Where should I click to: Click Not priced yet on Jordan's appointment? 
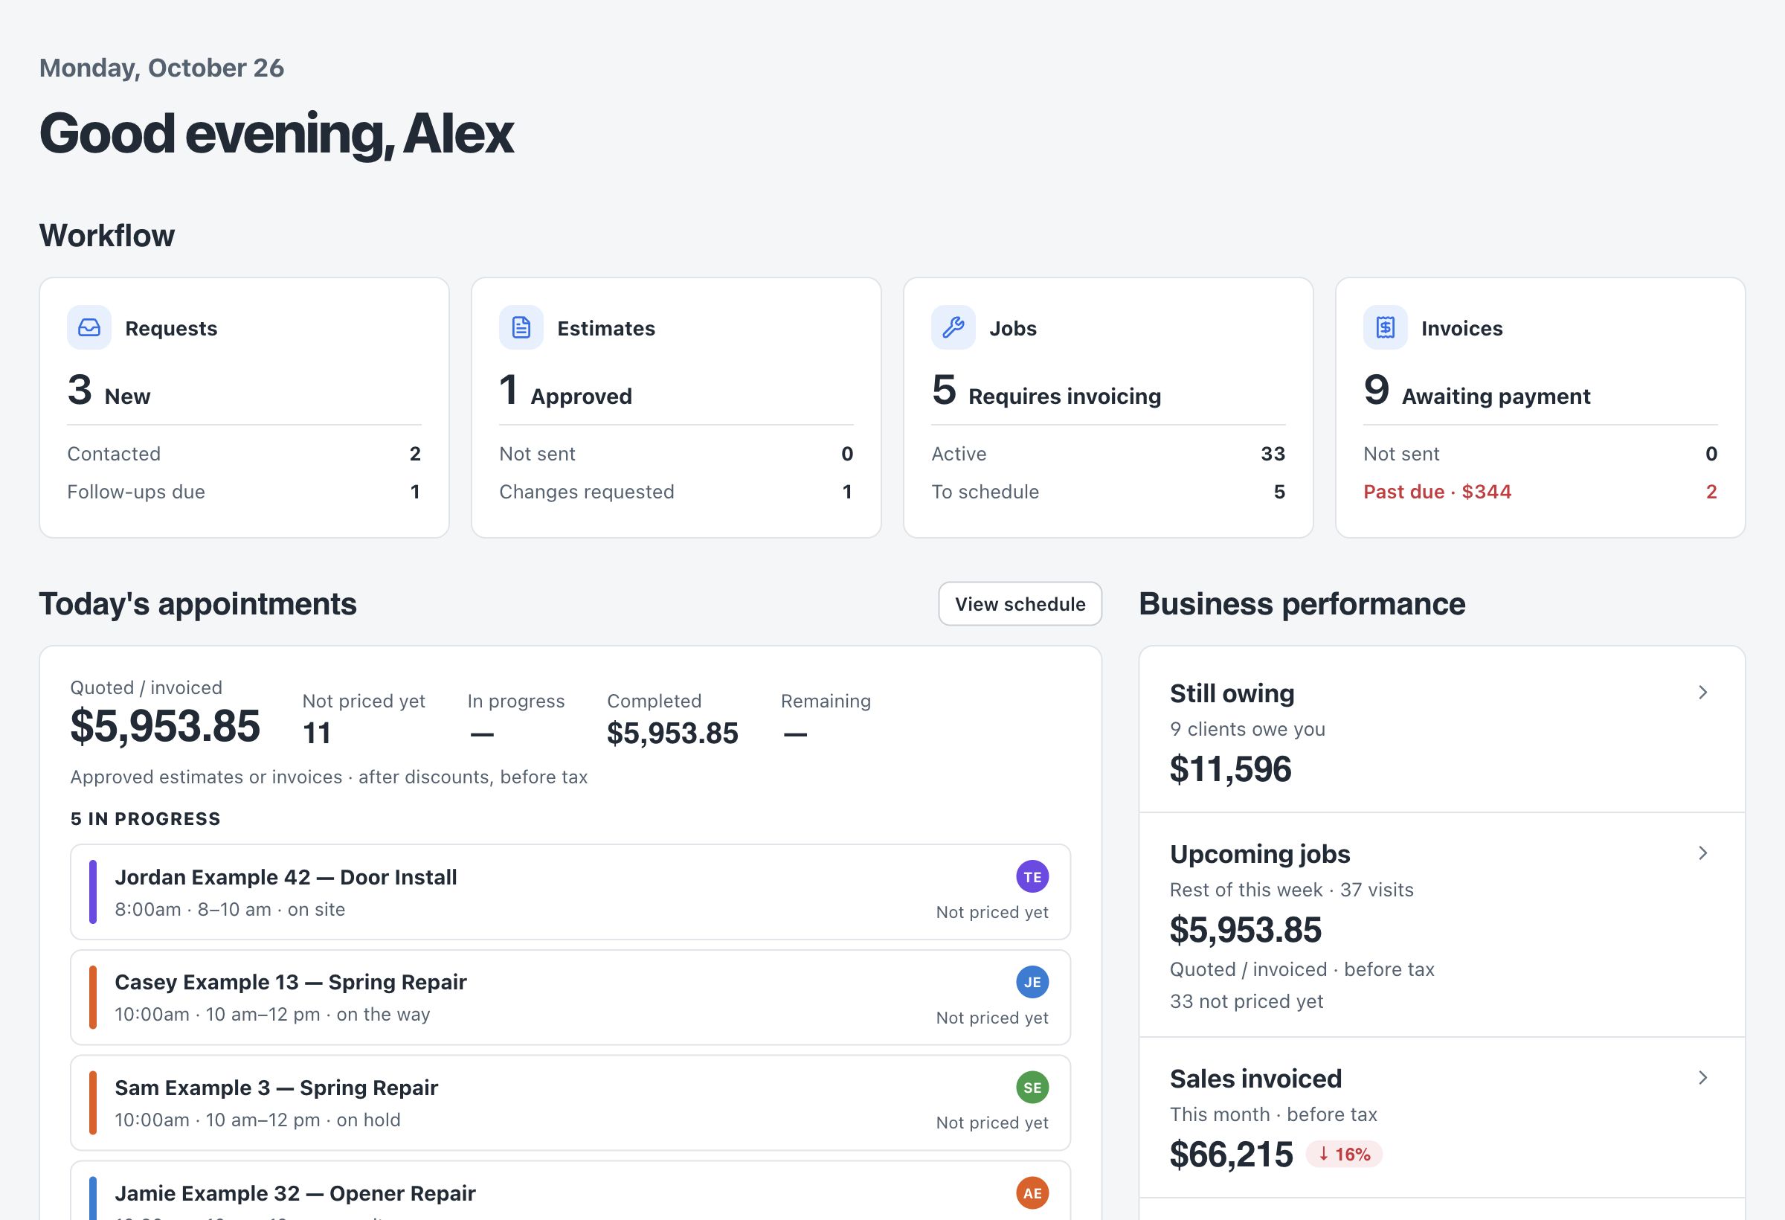[991, 912]
